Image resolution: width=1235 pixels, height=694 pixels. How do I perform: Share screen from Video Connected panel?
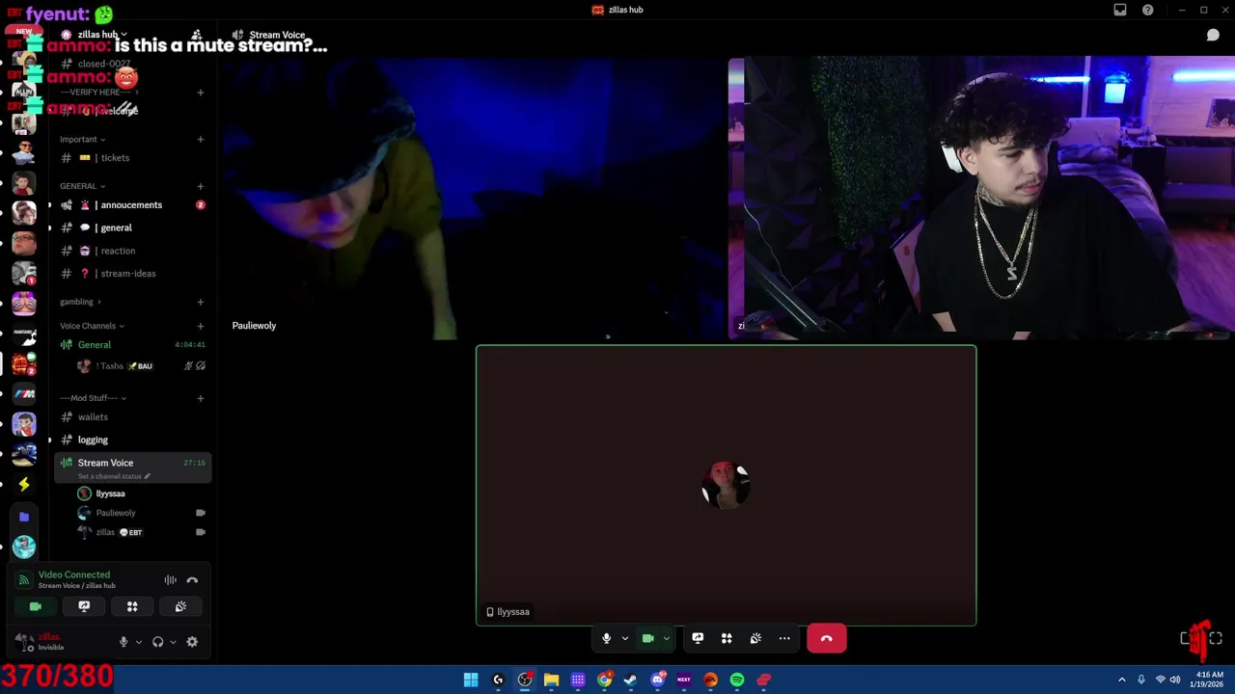click(84, 606)
